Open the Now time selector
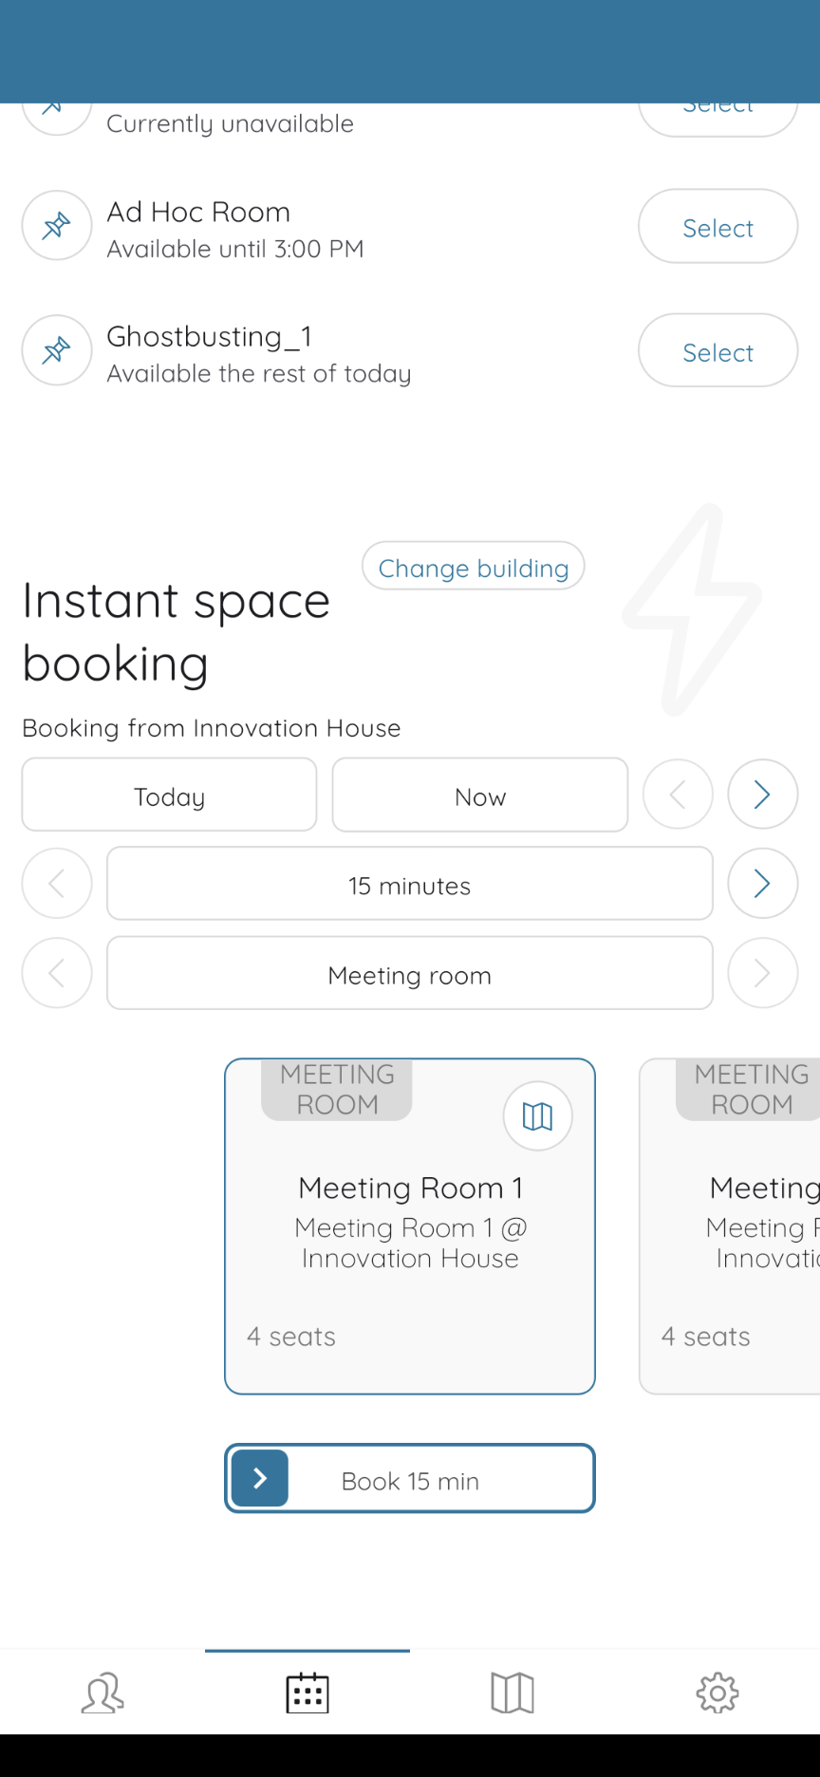 (x=480, y=795)
